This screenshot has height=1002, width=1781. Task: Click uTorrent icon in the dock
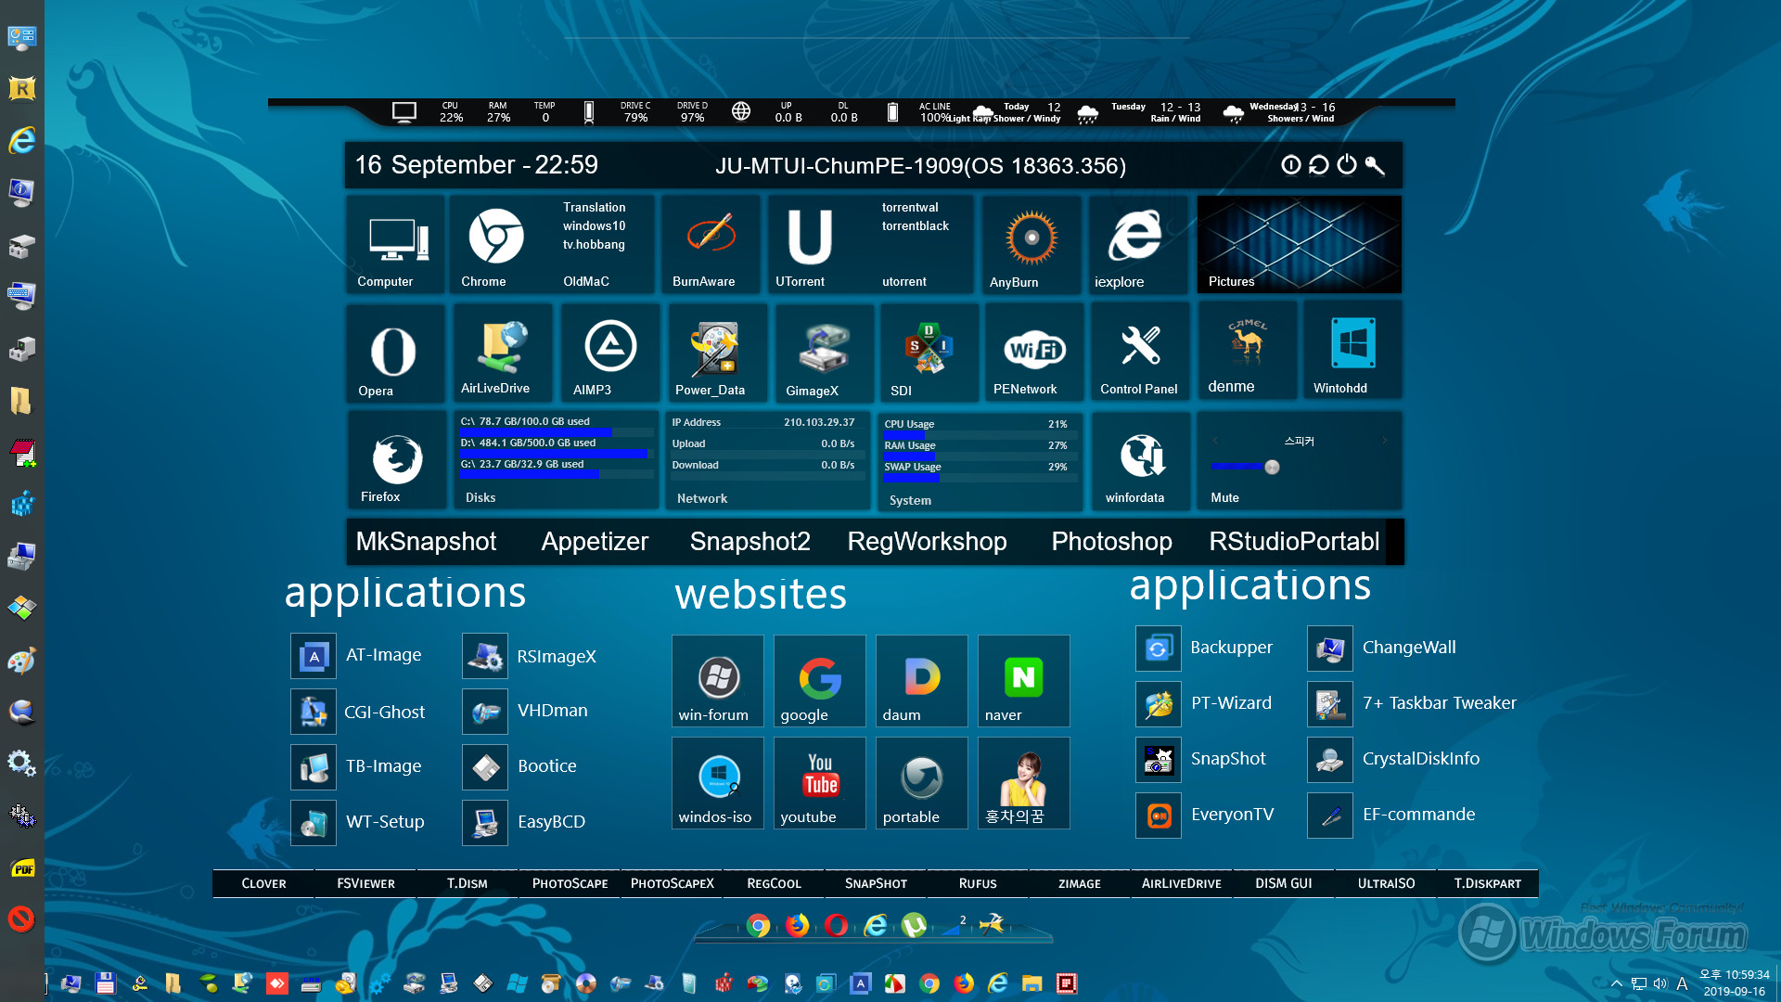(914, 926)
